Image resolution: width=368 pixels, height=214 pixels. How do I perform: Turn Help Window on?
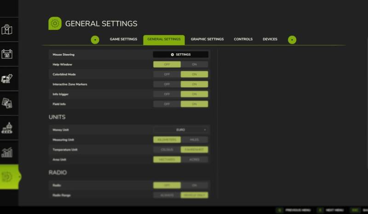coord(194,65)
